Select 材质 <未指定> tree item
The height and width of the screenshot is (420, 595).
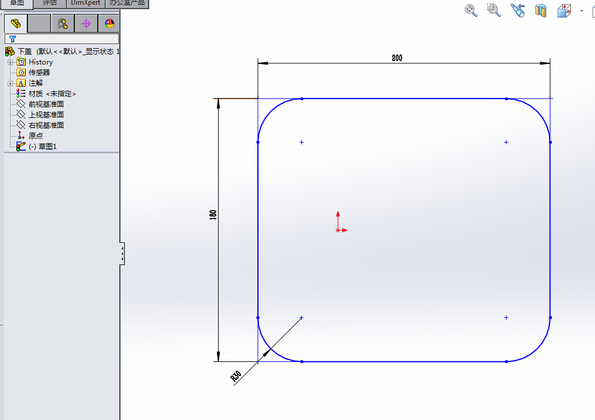click(52, 93)
